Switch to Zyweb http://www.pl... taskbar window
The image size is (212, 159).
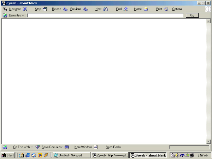[110, 155]
